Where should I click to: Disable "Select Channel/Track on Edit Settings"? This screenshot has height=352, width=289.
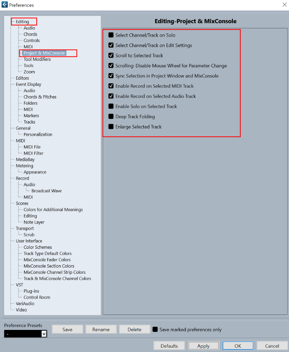(111, 45)
